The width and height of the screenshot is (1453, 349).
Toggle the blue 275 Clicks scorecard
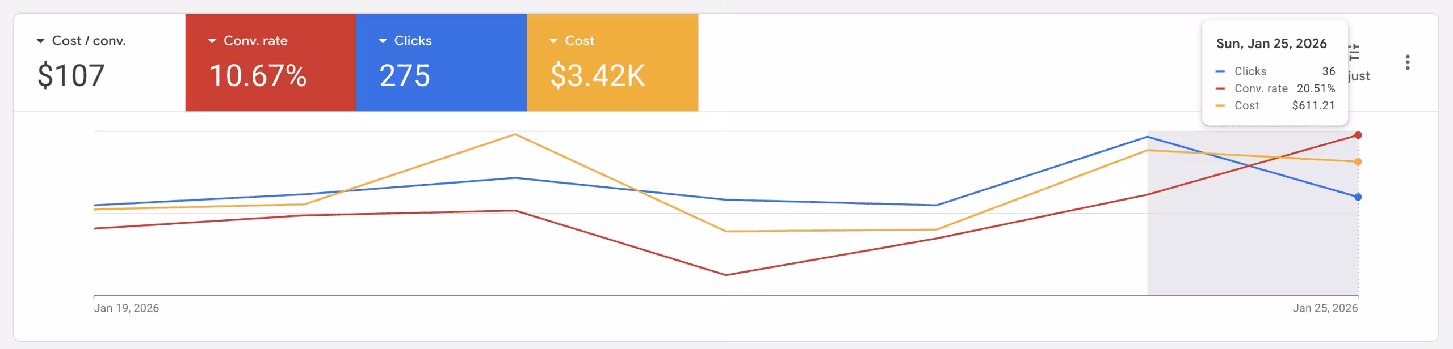(x=442, y=62)
